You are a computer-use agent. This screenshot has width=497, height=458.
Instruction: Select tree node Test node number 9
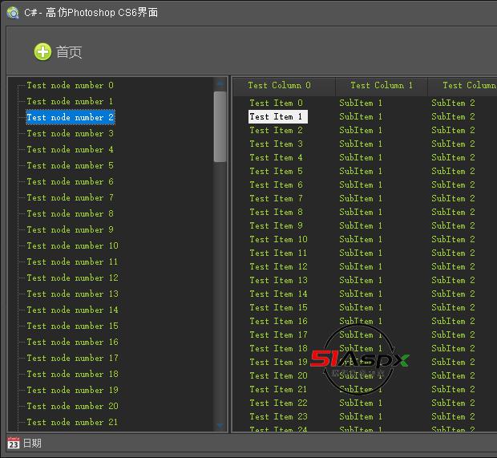tap(70, 230)
